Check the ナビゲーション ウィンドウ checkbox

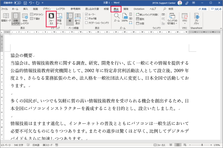pyautogui.click(x=87, y=23)
